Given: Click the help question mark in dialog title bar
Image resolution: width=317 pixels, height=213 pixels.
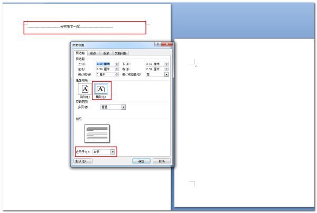Looking at the screenshot, I should pos(157,45).
